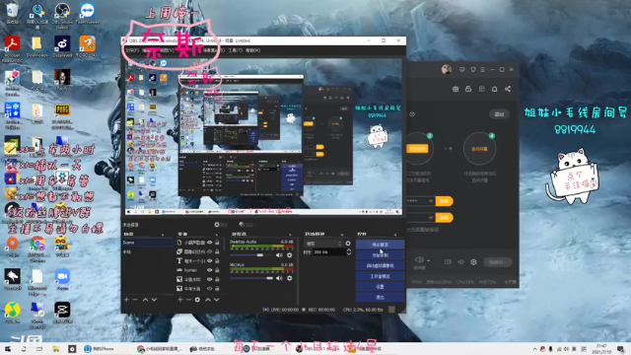
Task: Add a new source with plus
Action: 179,300
